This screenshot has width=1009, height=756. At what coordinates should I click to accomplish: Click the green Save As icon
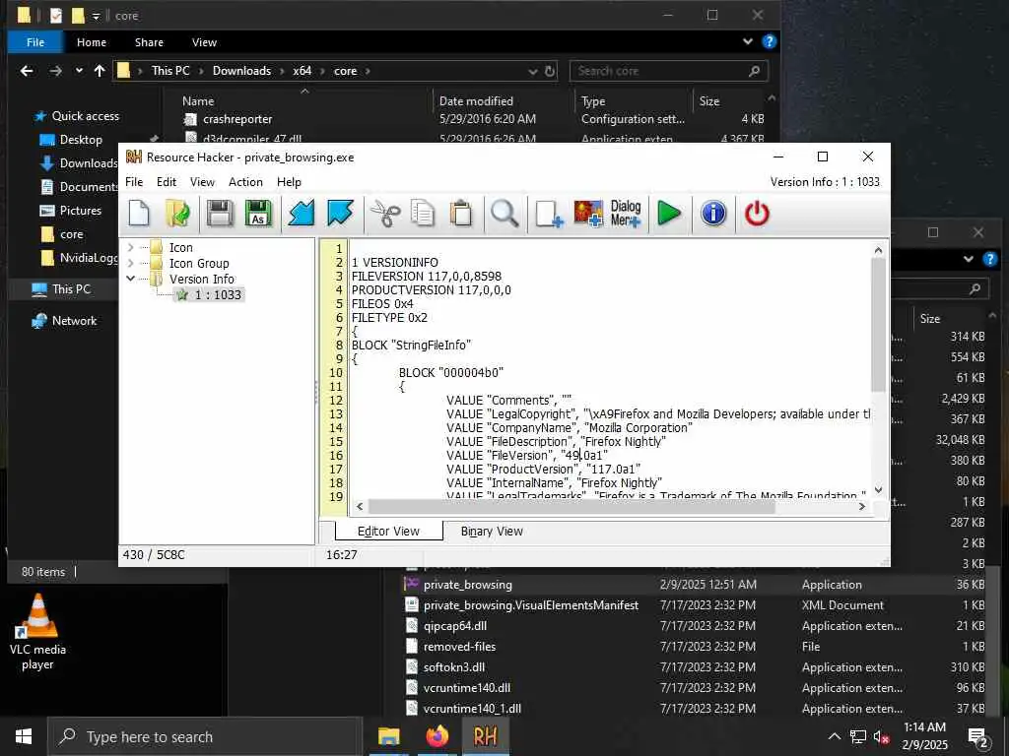(x=259, y=214)
